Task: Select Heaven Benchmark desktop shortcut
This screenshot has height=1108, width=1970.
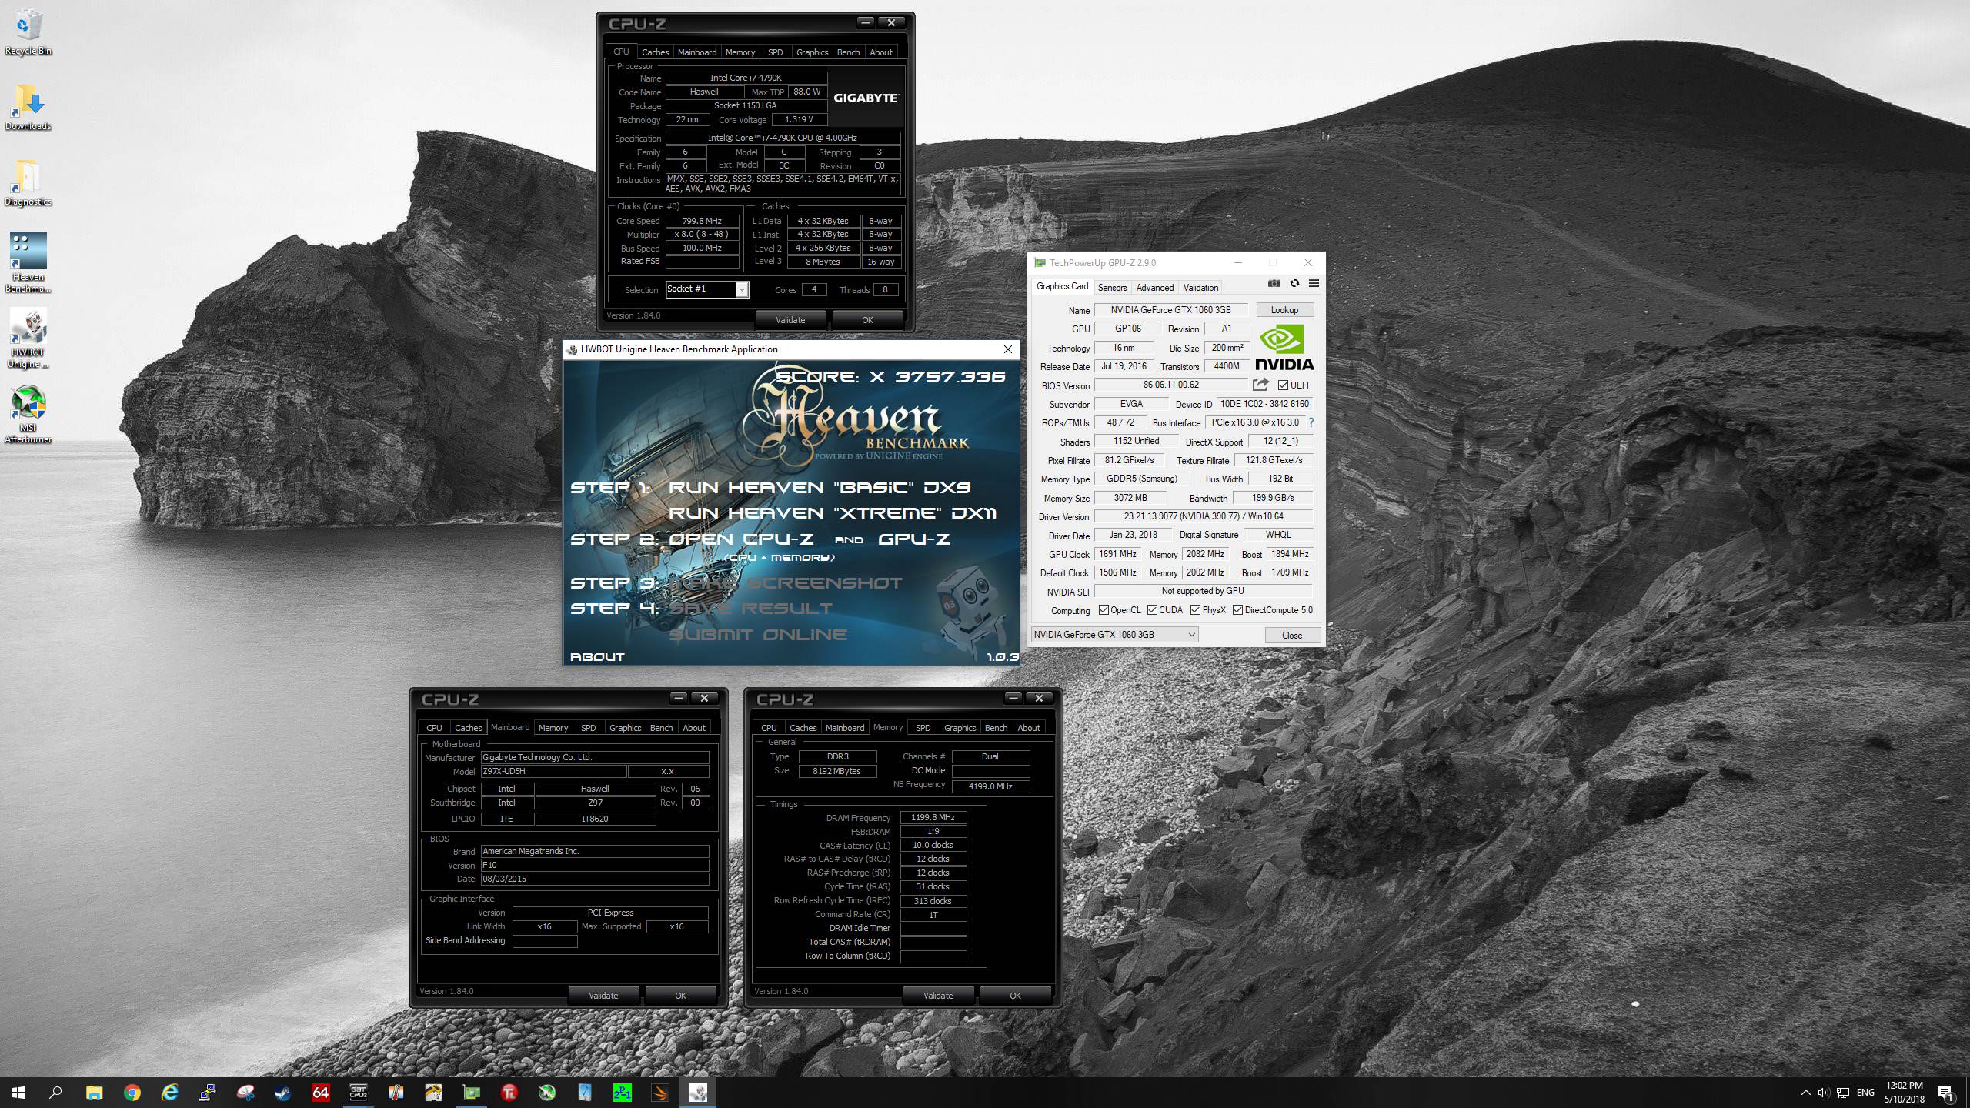Action: click(28, 262)
